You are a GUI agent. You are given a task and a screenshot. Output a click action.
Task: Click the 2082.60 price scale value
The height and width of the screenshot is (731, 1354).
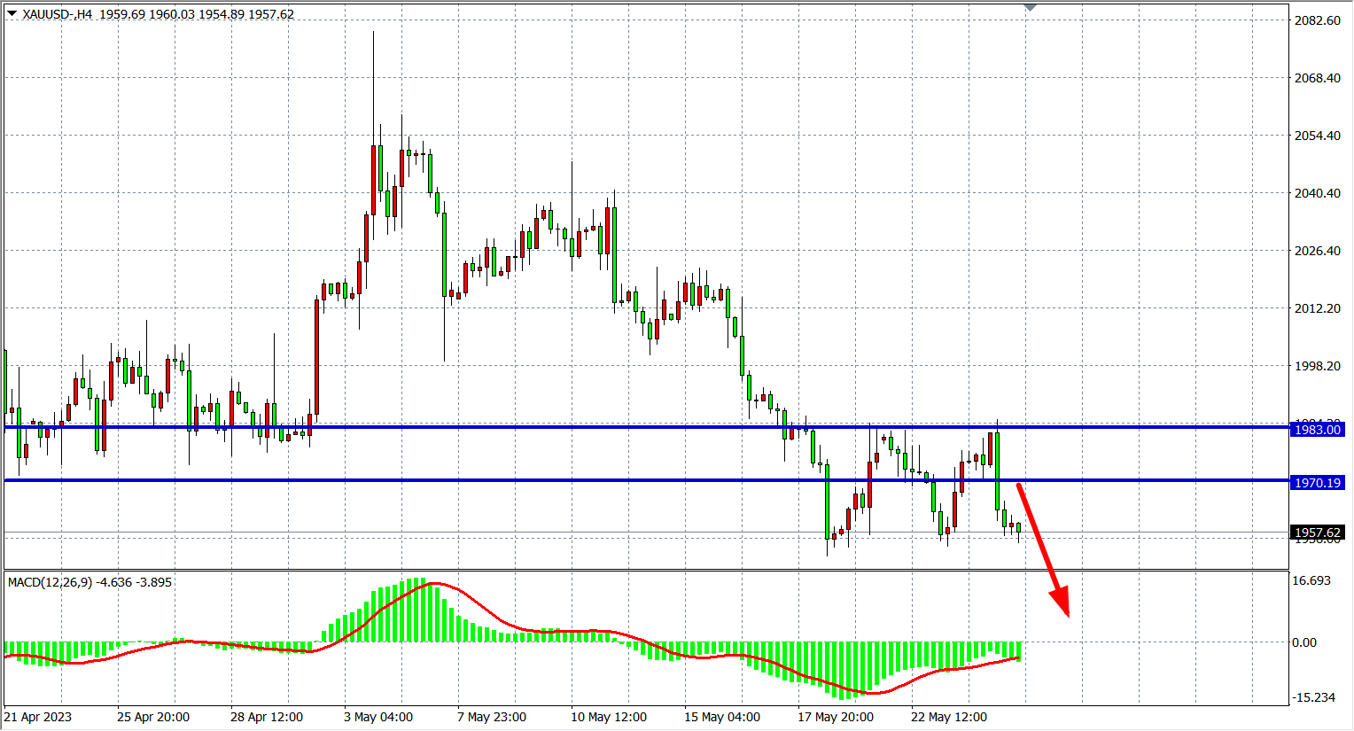coord(1317,20)
